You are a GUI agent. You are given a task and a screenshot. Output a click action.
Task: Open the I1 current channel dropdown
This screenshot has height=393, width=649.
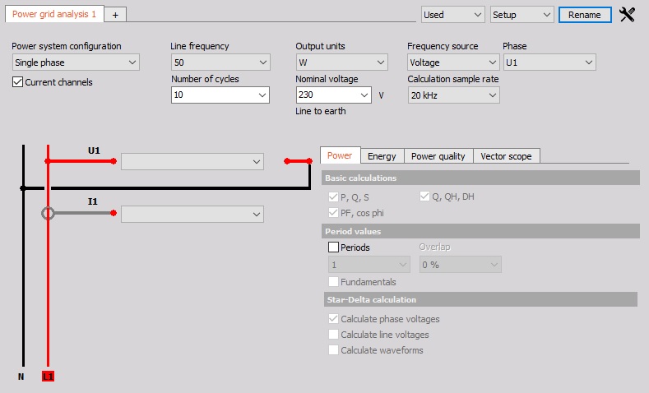192,215
